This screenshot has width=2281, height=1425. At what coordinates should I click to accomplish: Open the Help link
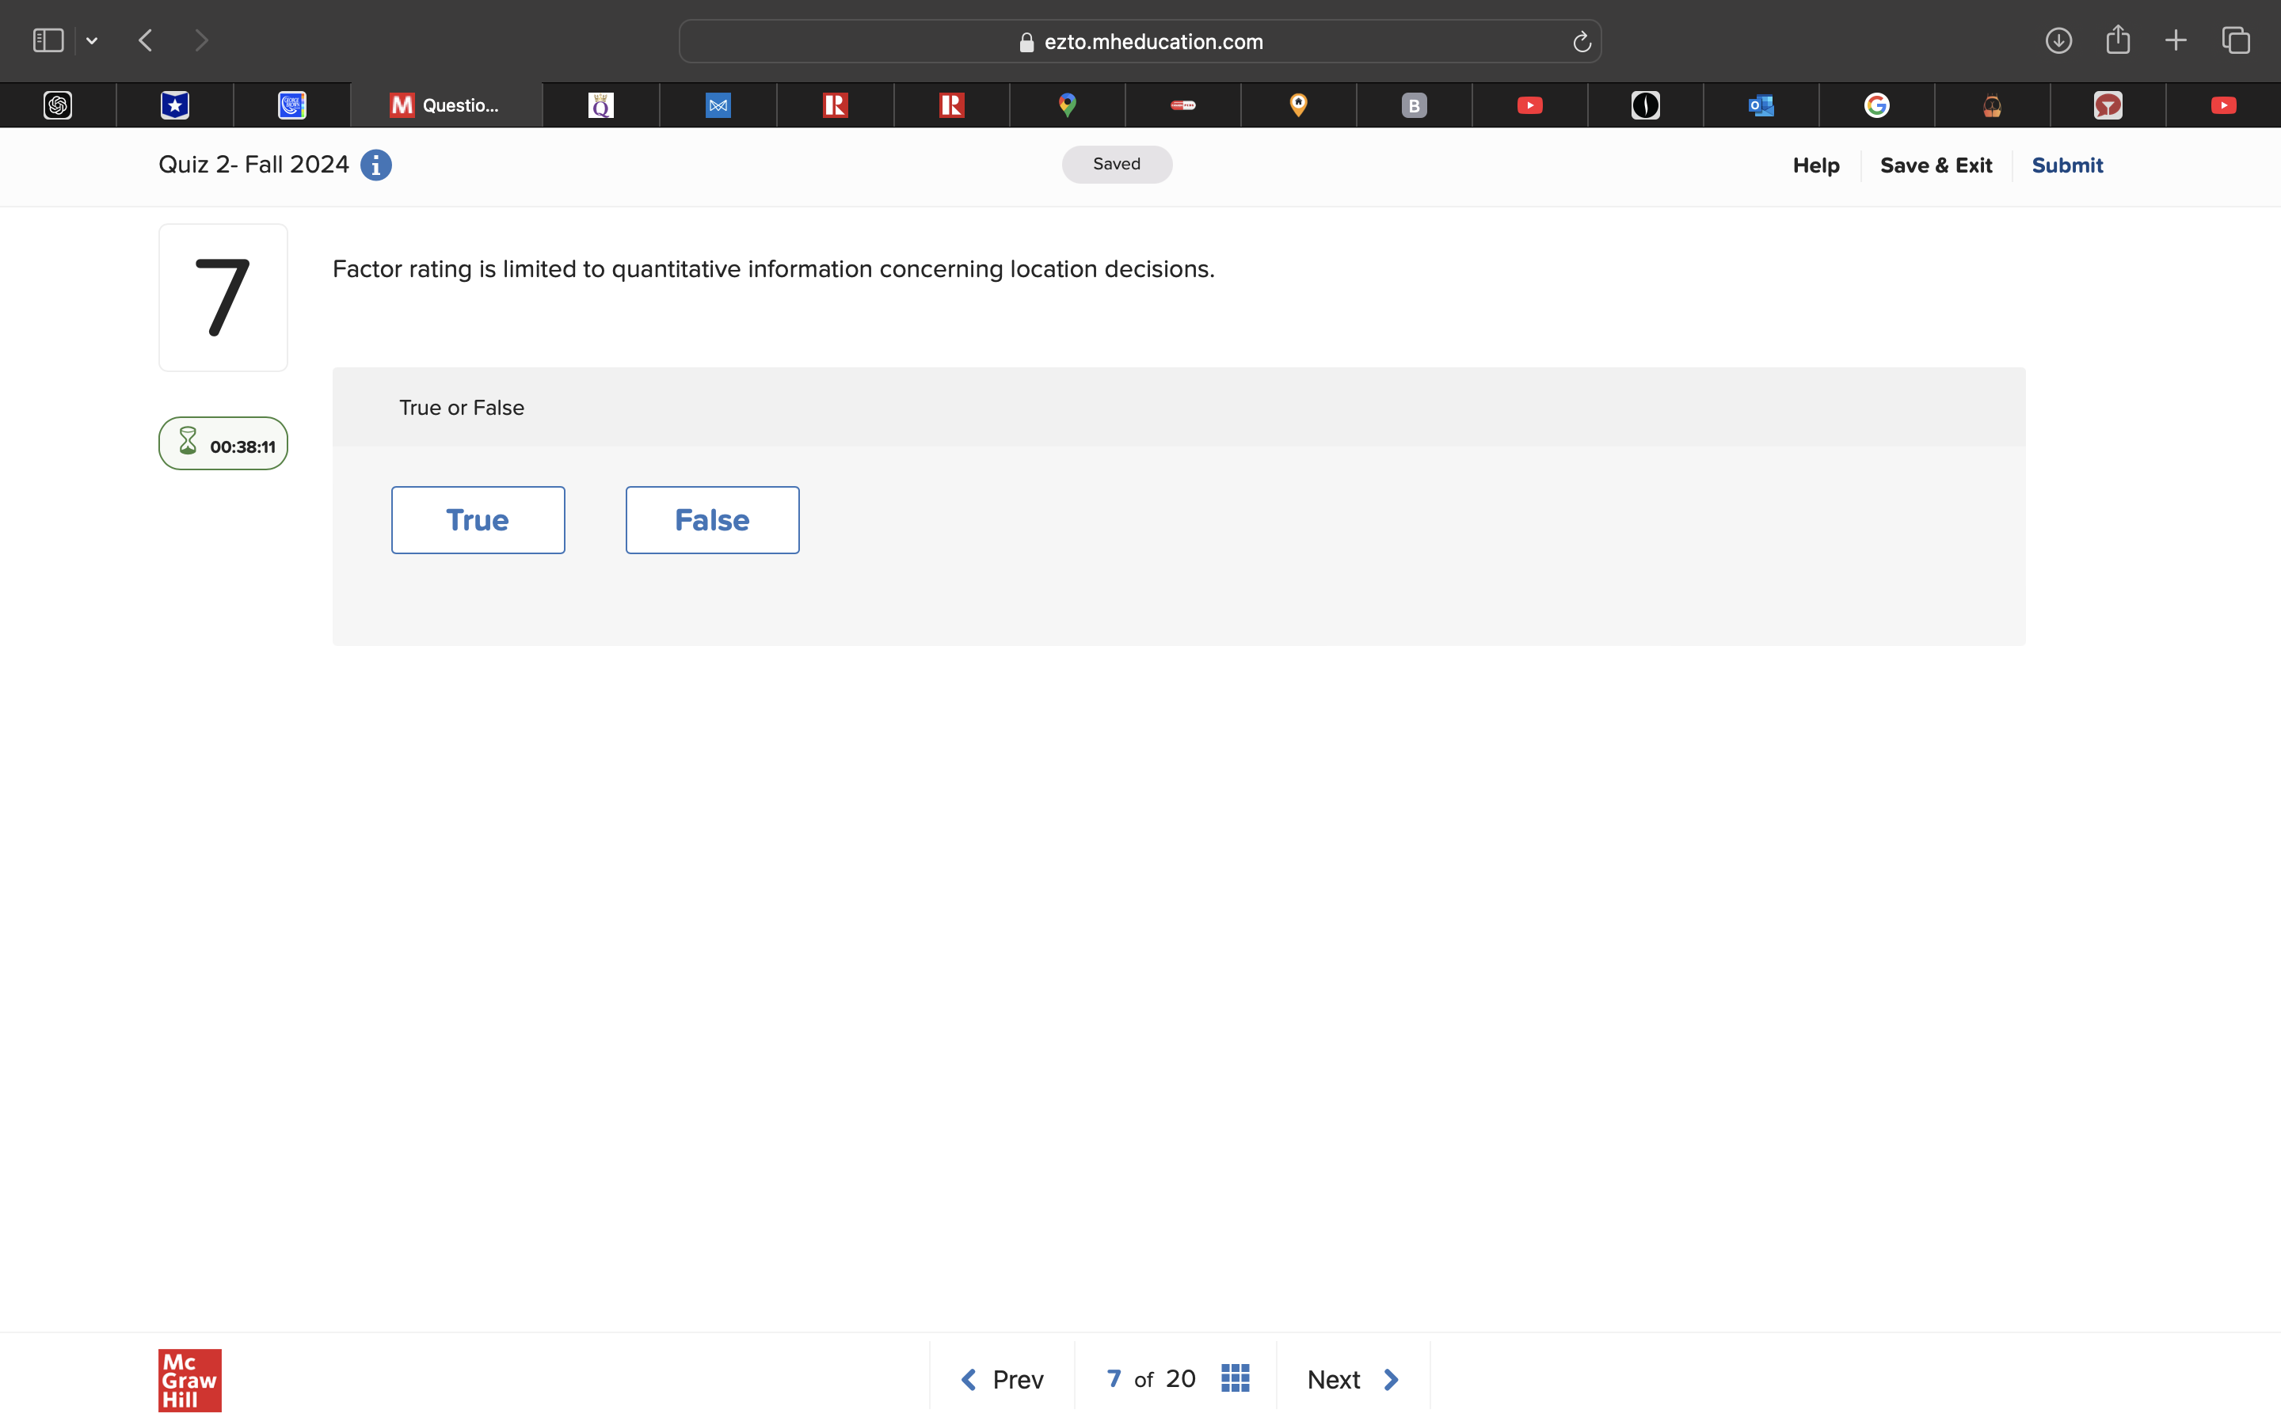tap(1815, 166)
